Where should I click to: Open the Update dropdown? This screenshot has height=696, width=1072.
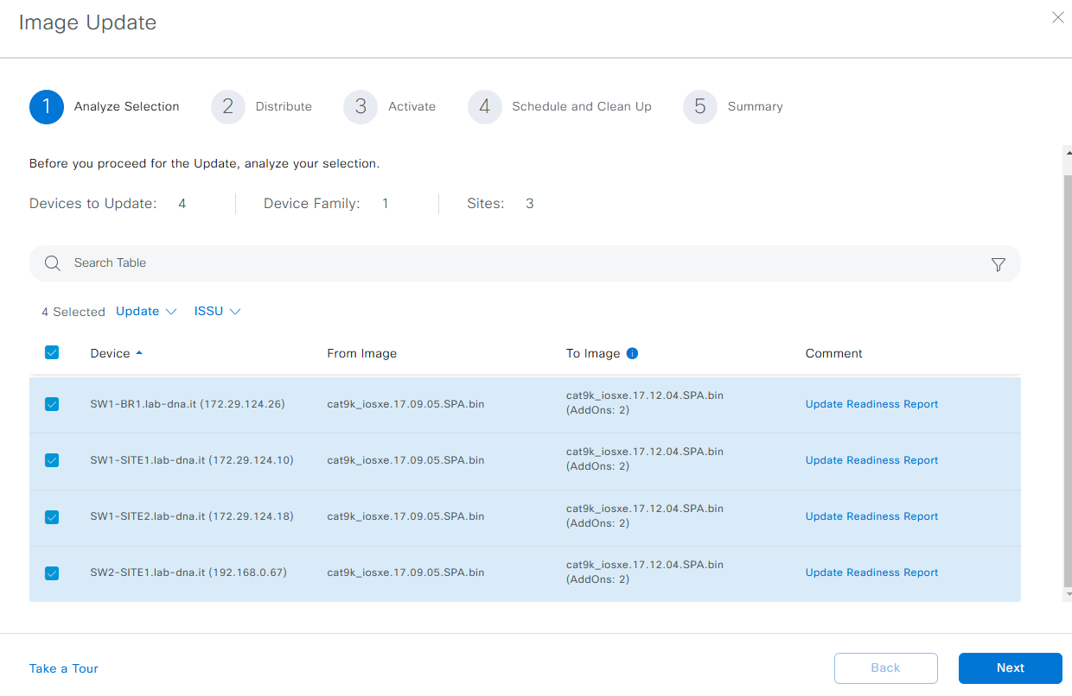146,312
